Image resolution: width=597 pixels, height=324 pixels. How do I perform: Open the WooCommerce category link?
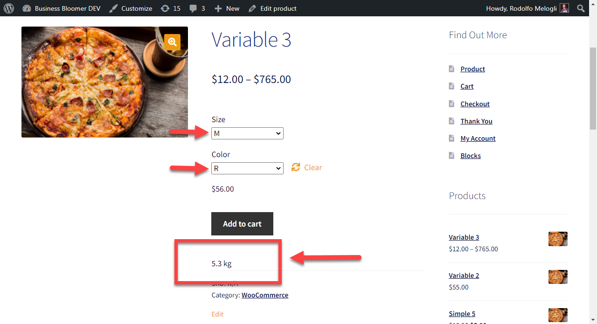pyautogui.click(x=265, y=295)
